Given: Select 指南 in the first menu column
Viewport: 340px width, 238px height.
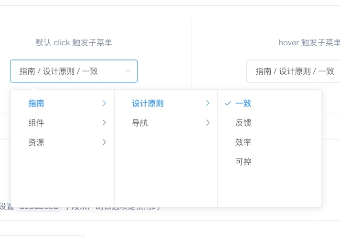Looking at the screenshot, I should click(x=36, y=103).
